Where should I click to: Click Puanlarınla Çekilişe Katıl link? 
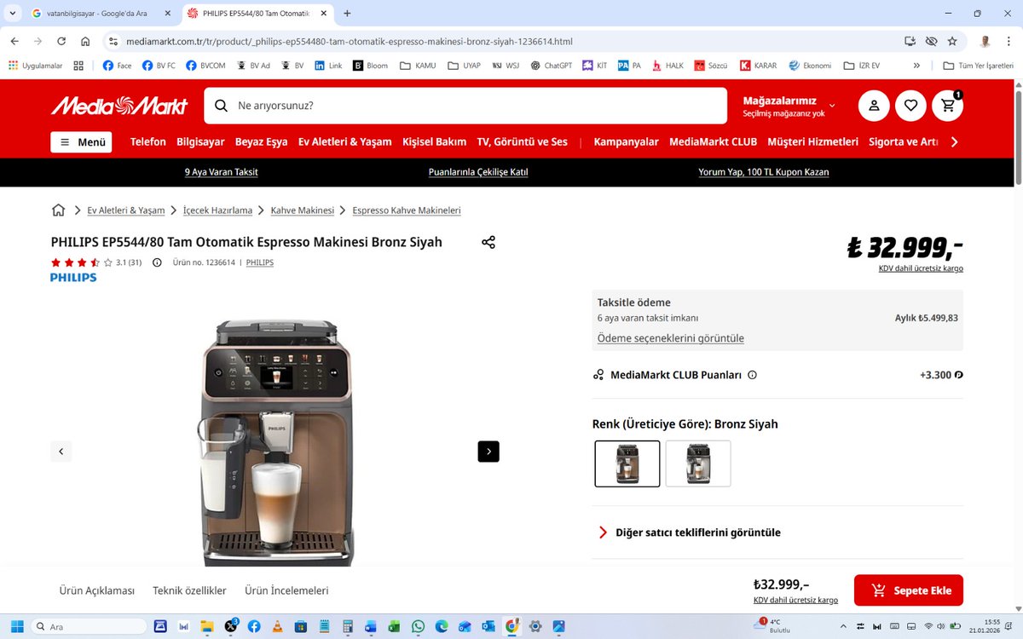tap(478, 172)
